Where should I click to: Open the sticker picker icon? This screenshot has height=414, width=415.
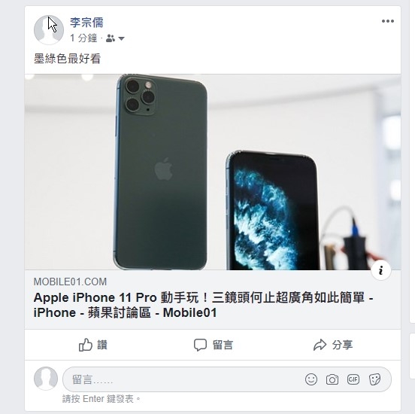[374, 379]
